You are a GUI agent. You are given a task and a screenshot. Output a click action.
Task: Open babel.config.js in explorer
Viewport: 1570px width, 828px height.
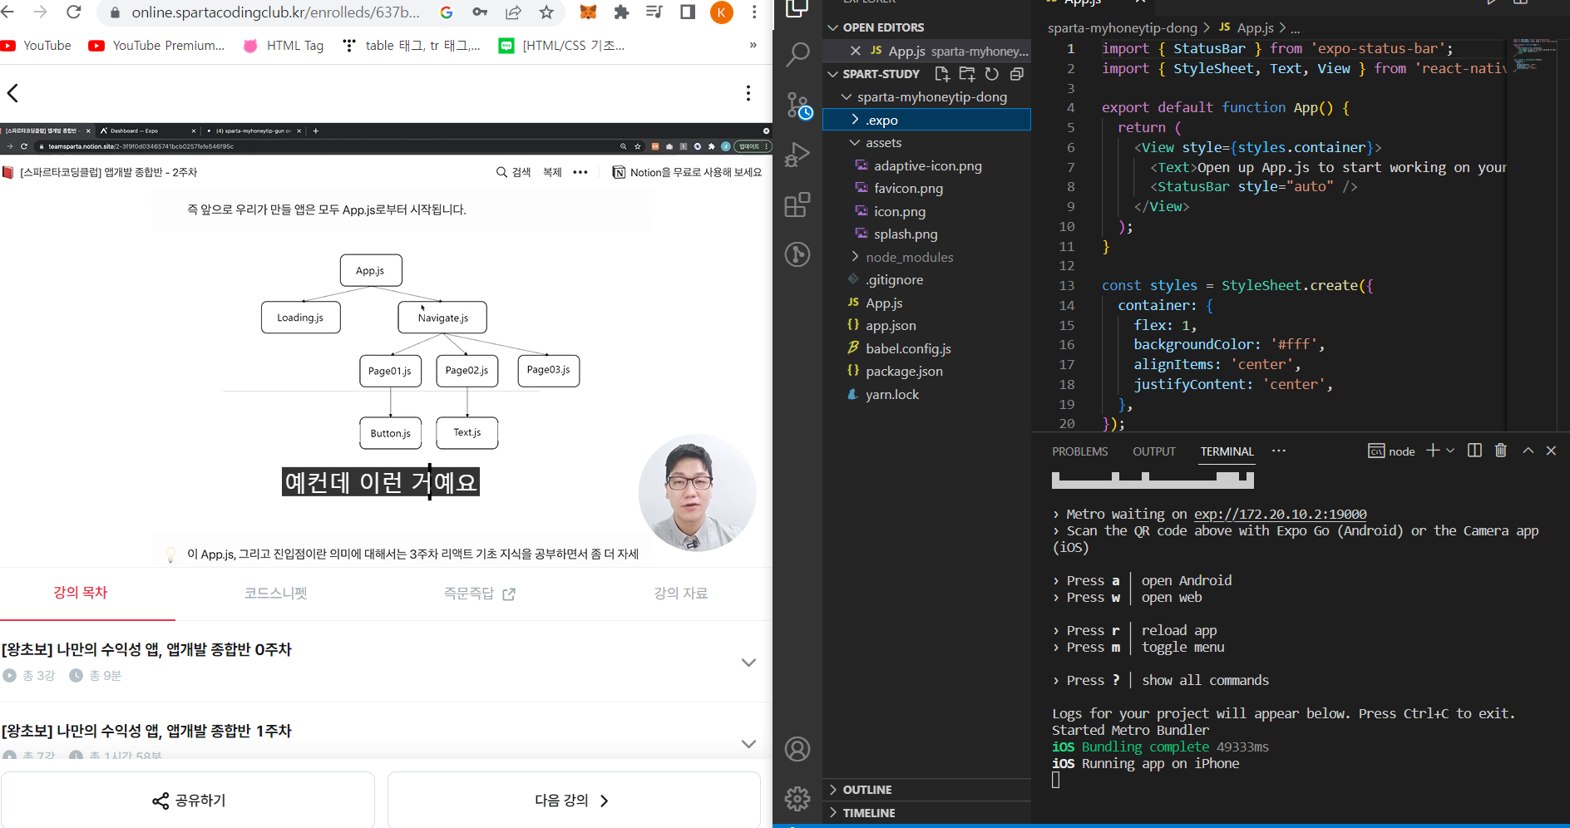click(x=908, y=348)
